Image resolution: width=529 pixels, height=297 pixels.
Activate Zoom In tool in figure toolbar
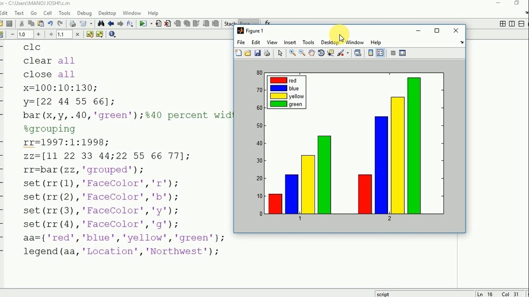point(292,53)
